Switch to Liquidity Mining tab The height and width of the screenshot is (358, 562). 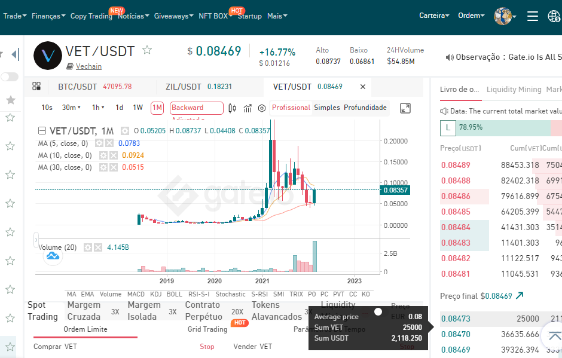tap(514, 90)
